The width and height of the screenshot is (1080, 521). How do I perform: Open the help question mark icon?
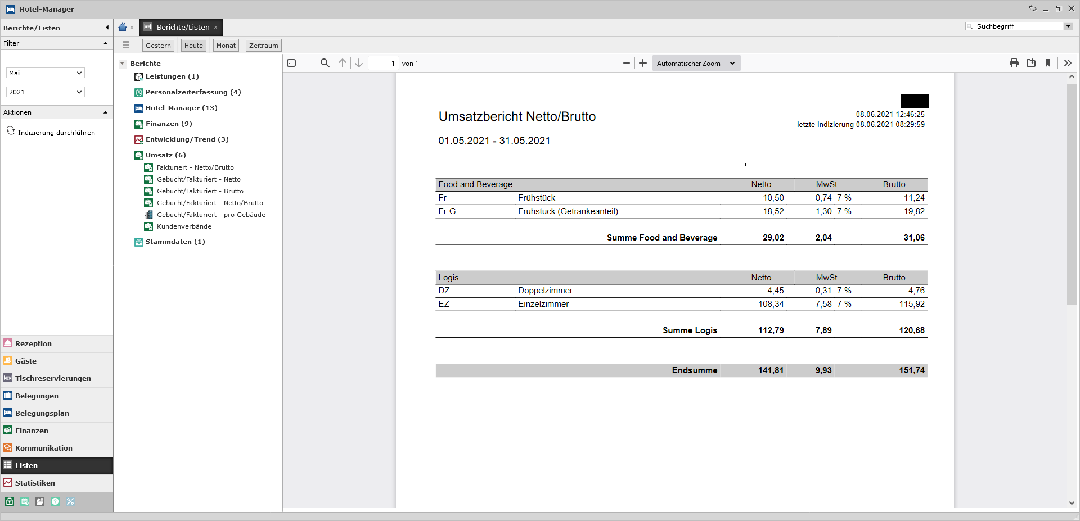pos(55,501)
